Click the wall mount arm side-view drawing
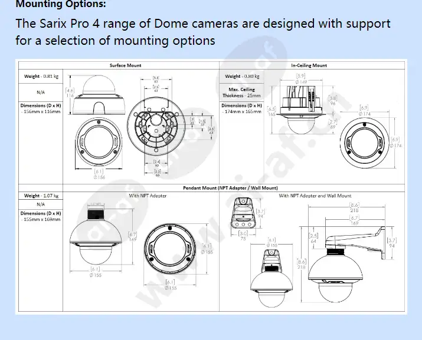422x340 pixels. pos(346,265)
